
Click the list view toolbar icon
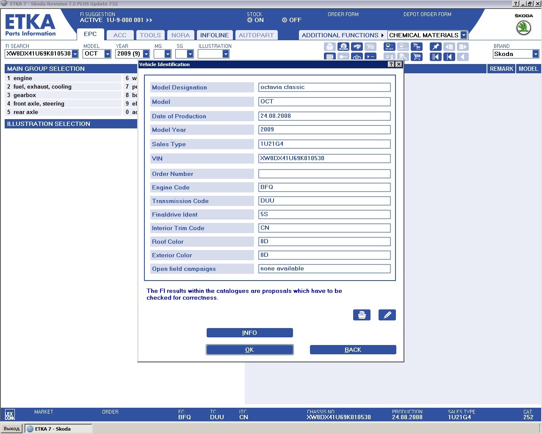coord(330,56)
